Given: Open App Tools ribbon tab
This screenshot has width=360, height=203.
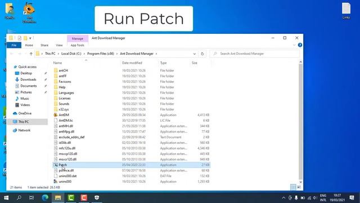Looking at the screenshot, I should tap(78, 45).
